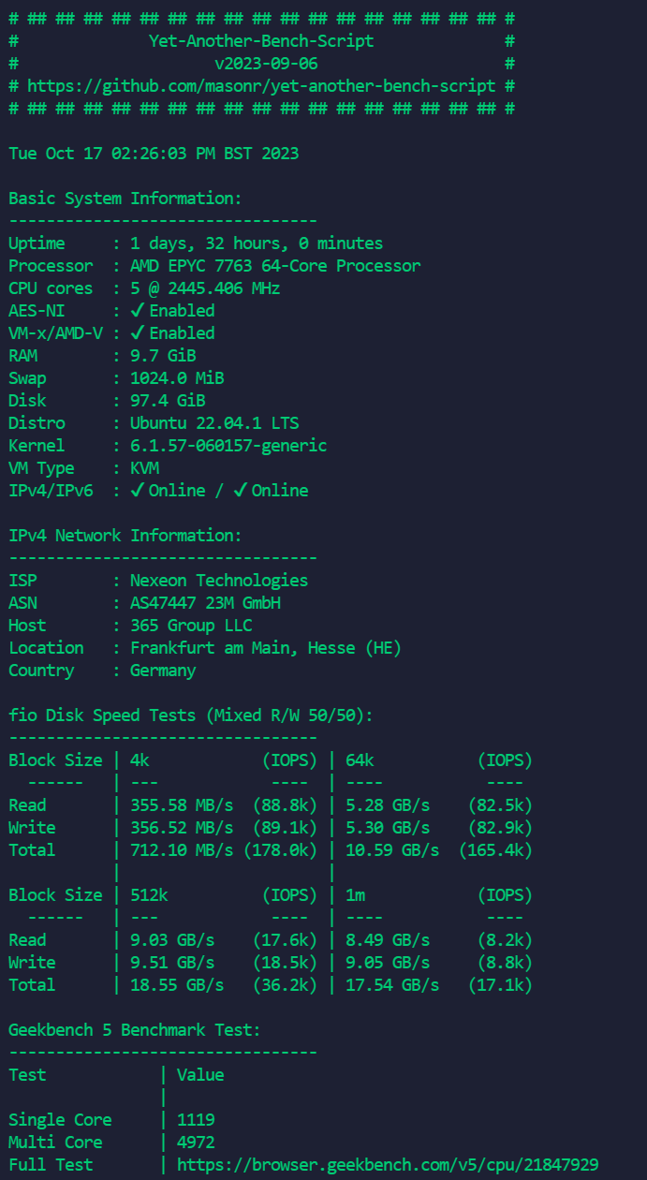Click the IPv6 online checkmark

tap(240, 490)
